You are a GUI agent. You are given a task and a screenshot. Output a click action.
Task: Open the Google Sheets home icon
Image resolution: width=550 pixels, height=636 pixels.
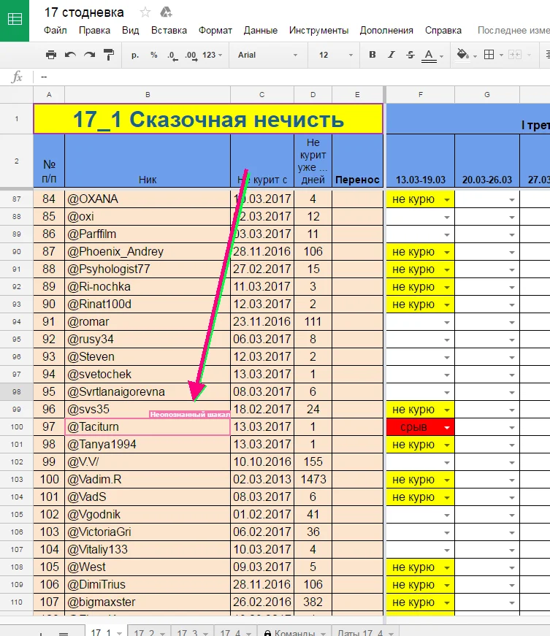click(15, 20)
